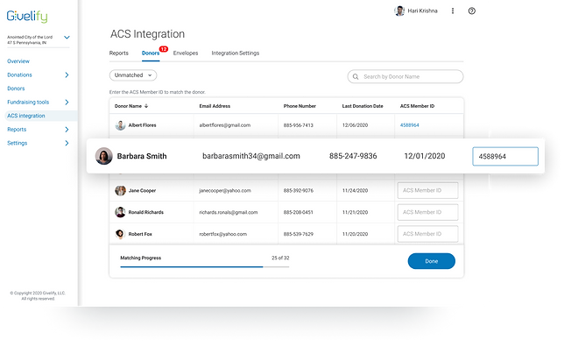
Task: Select the date 11/24/2020
Action: pyautogui.click(x=355, y=190)
